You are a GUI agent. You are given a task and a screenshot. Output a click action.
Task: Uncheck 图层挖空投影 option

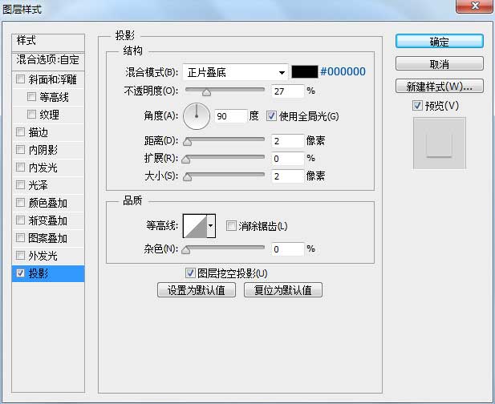tap(190, 273)
